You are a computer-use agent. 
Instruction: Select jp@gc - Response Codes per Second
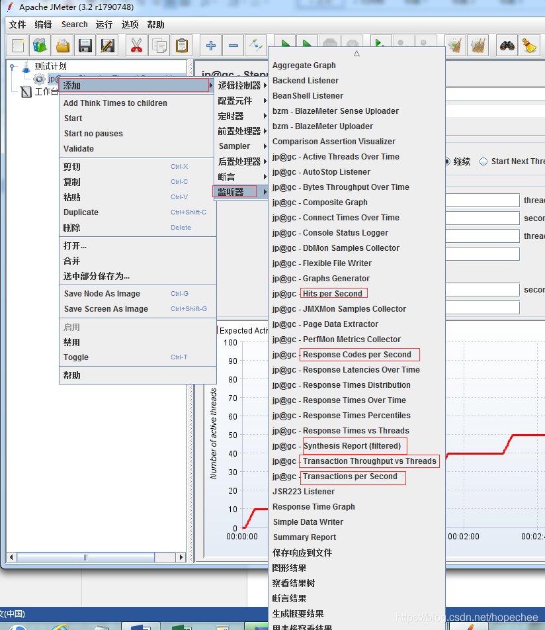[356, 355]
